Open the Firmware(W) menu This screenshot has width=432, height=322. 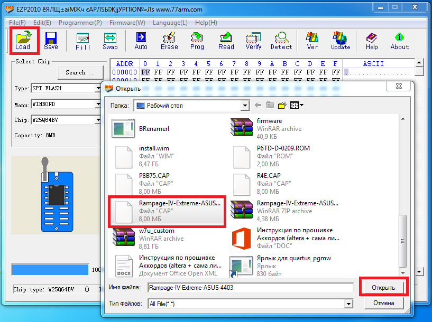(127, 23)
